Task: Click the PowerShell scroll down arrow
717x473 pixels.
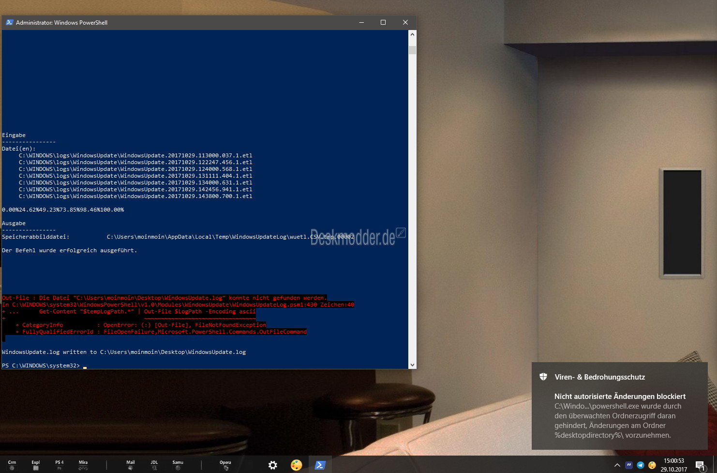Action: tap(412, 365)
